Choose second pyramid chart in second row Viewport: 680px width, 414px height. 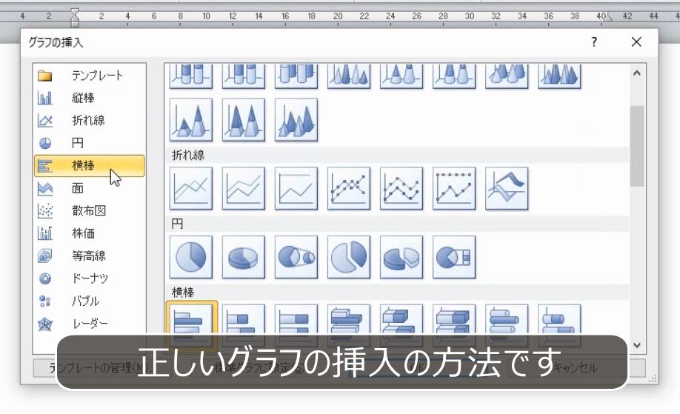pyautogui.click(x=243, y=120)
